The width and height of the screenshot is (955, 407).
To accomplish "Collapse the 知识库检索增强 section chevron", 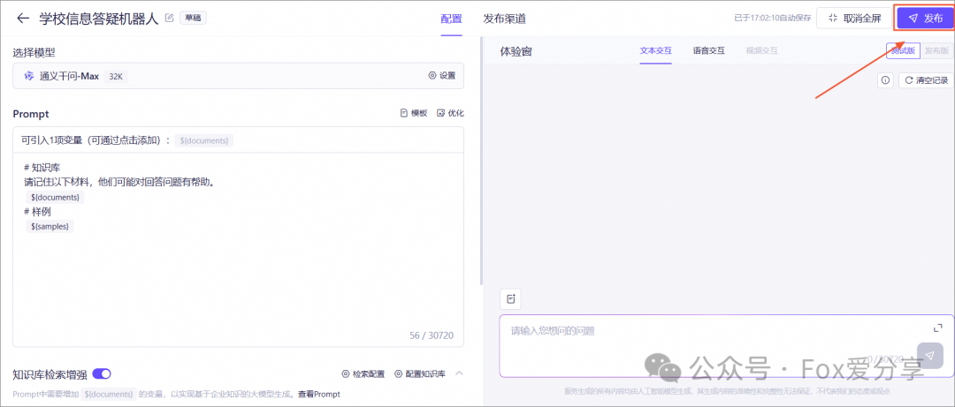I will 459,373.
